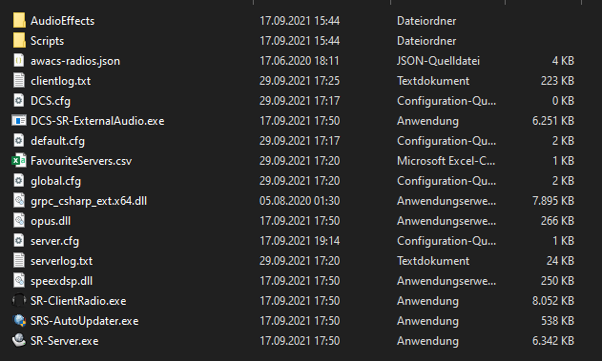Click the SR-Server.exe file name

click(x=65, y=341)
